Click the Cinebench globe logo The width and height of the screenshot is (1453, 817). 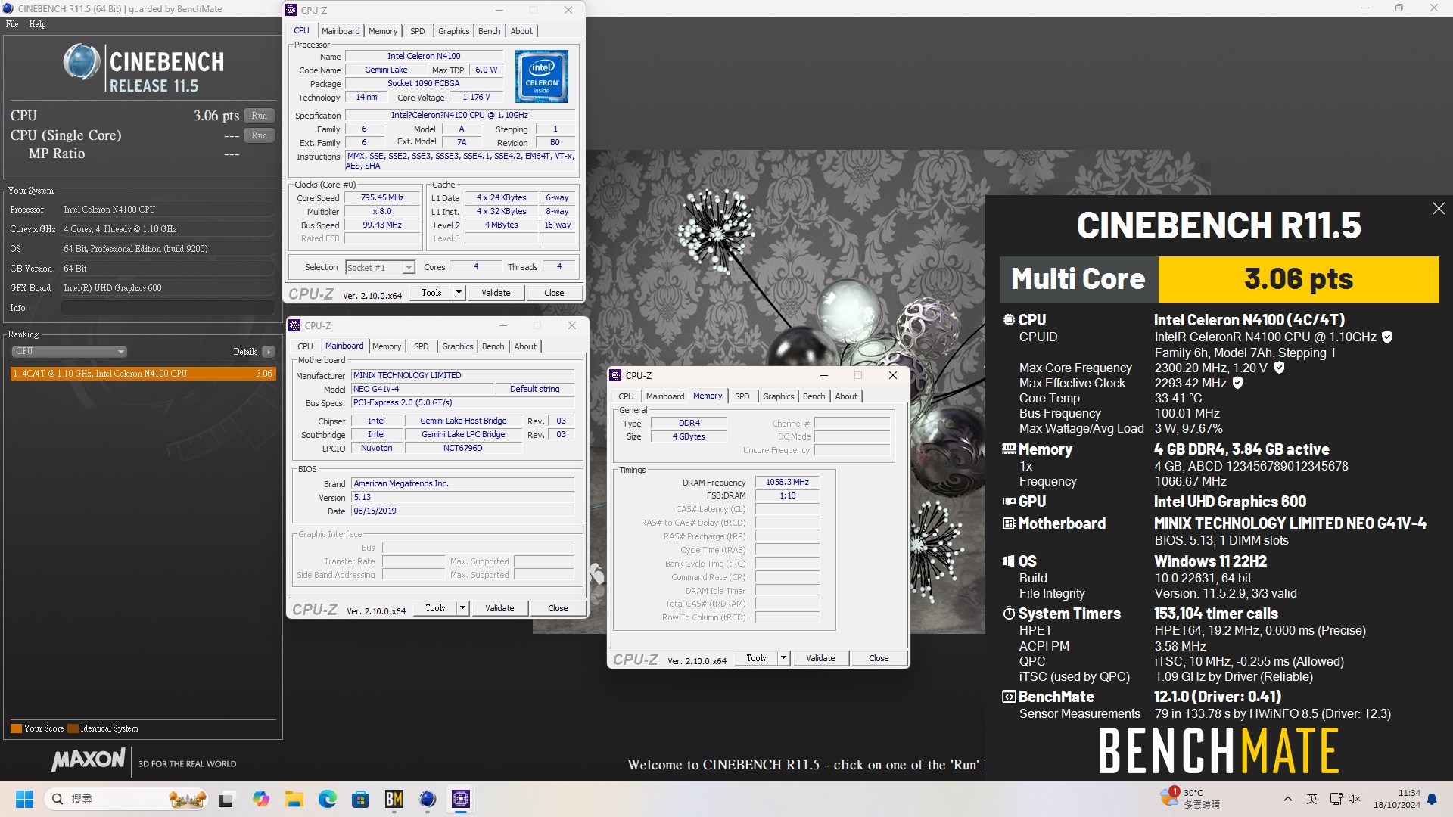point(82,62)
